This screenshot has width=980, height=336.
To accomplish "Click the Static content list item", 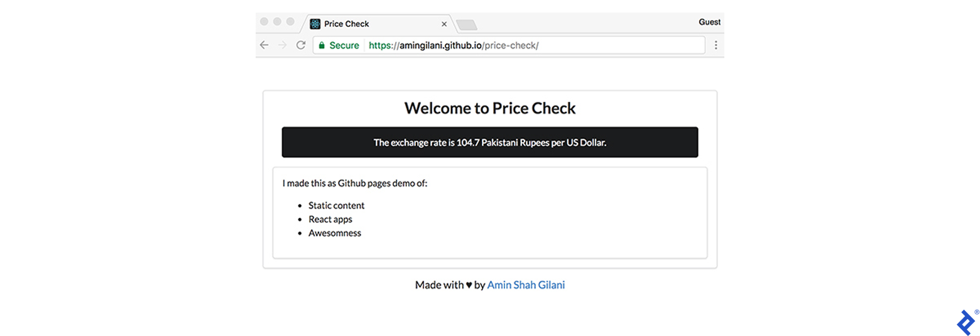I will coord(336,205).
